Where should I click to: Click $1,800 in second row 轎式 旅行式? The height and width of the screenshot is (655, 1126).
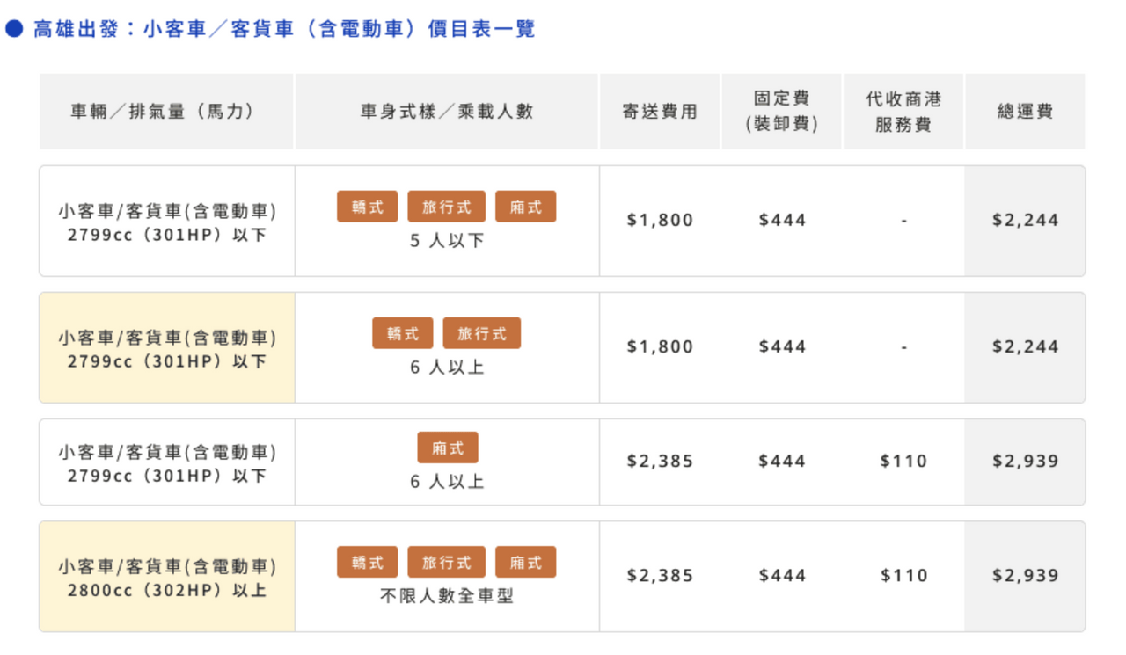660,346
